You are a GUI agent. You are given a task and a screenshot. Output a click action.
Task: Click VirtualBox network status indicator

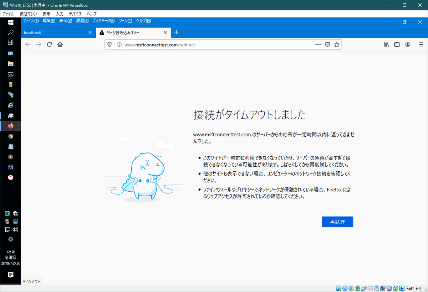(x=357, y=288)
